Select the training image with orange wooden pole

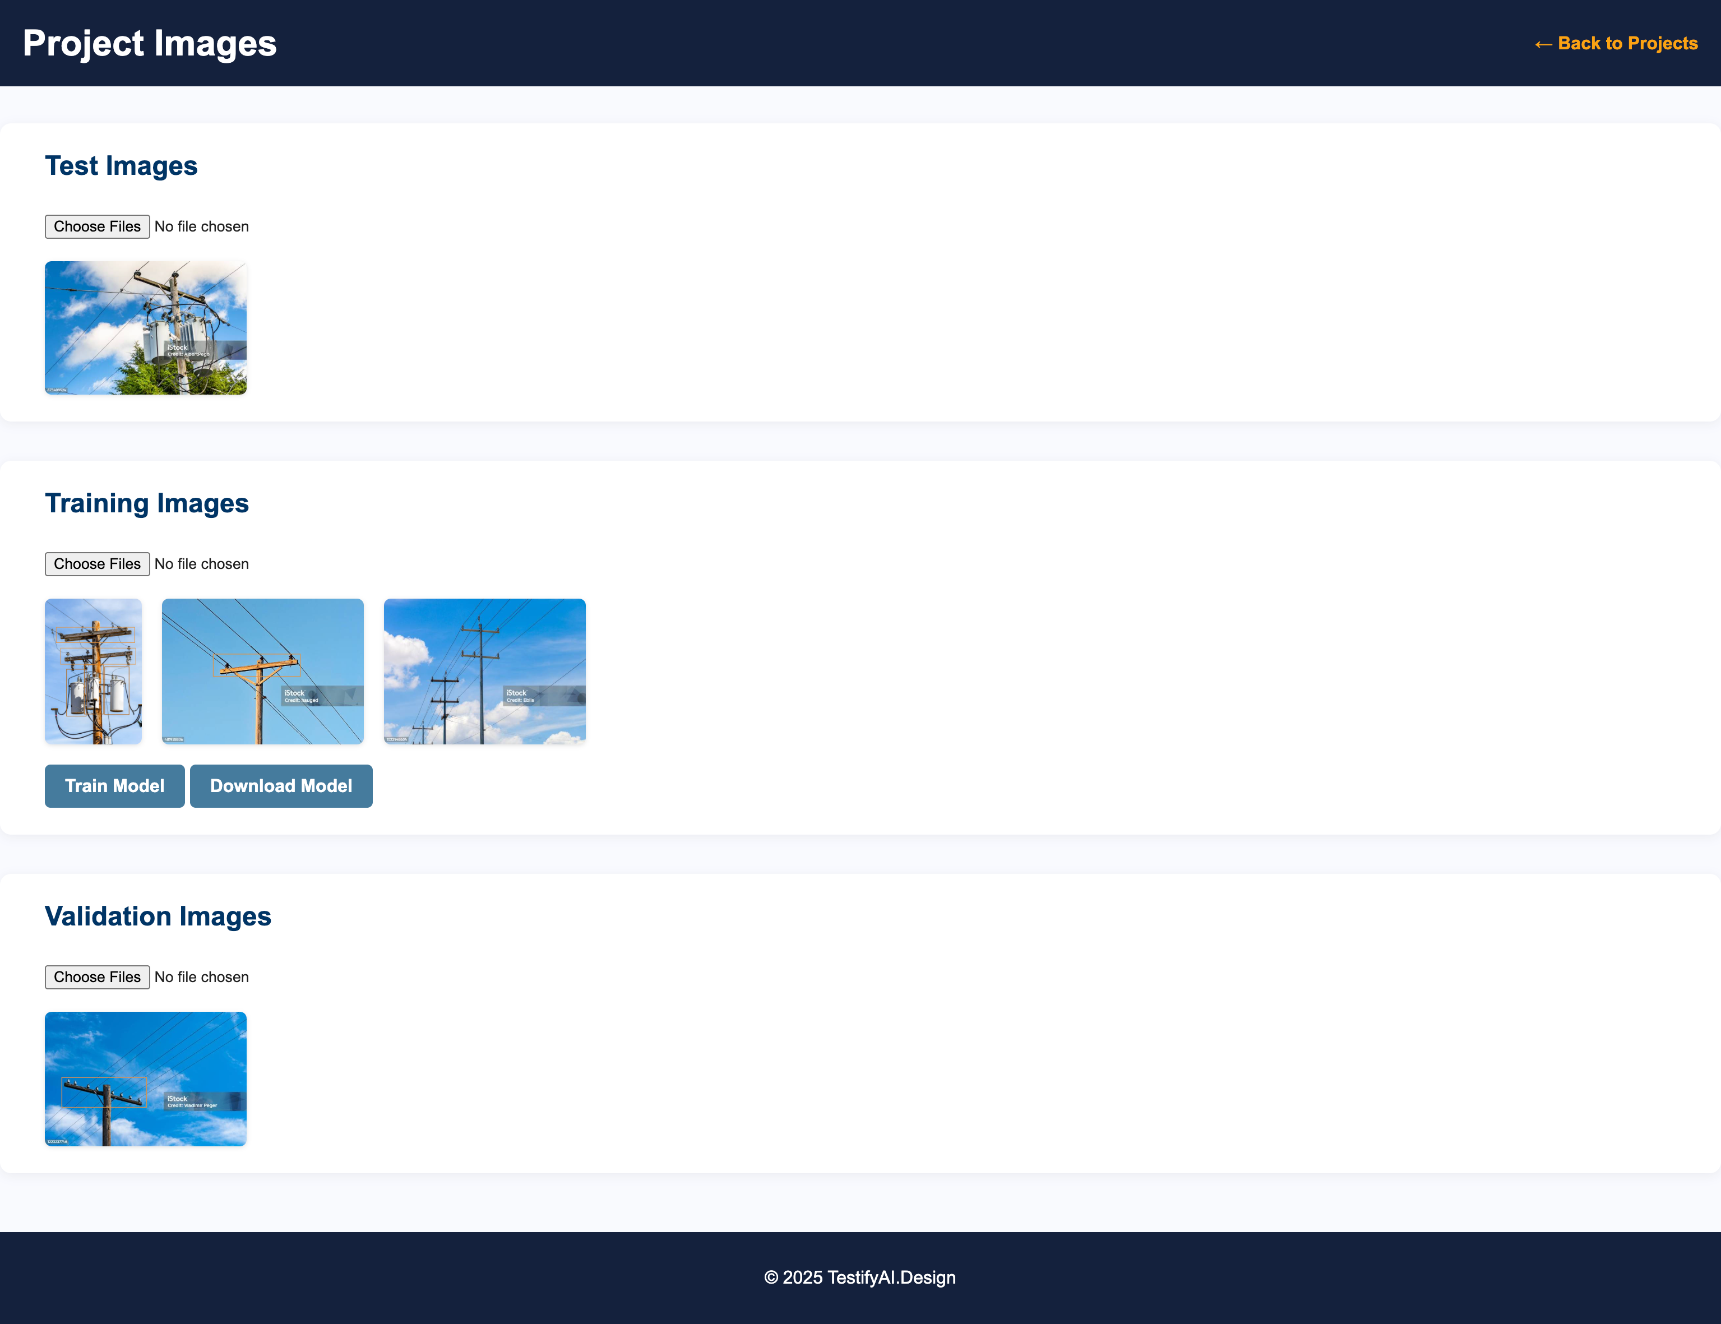[262, 670]
